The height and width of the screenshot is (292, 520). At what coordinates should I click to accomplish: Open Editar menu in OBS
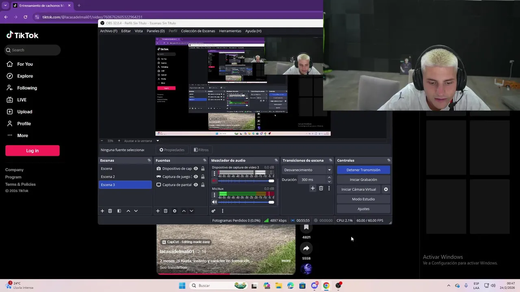coord(126,31)
